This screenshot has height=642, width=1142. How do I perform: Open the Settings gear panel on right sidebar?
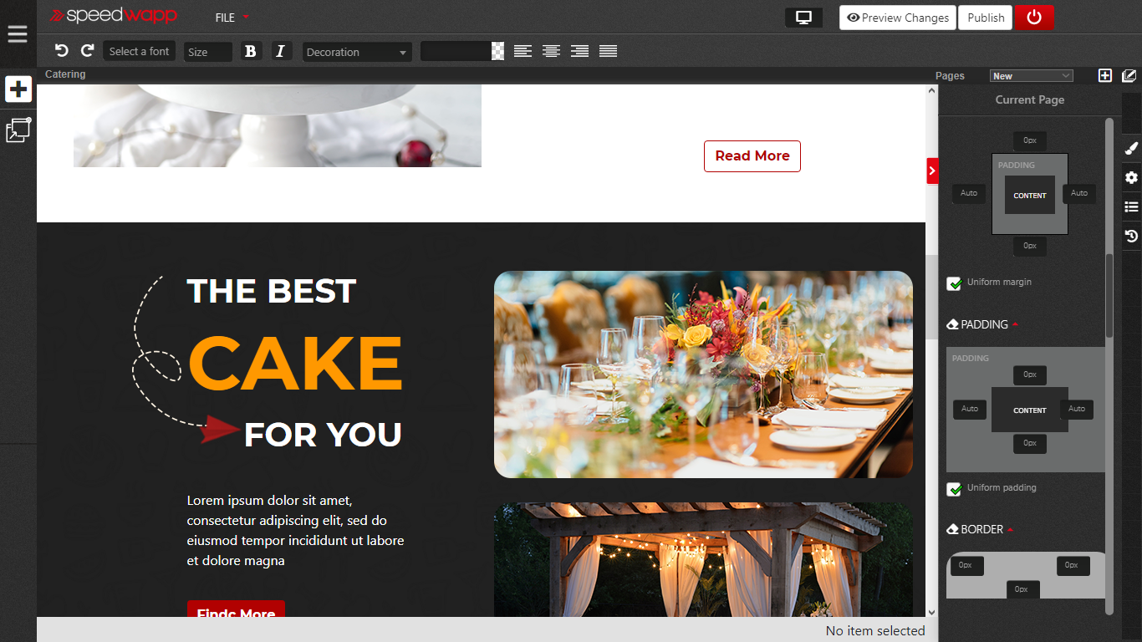click(1131, 177)
